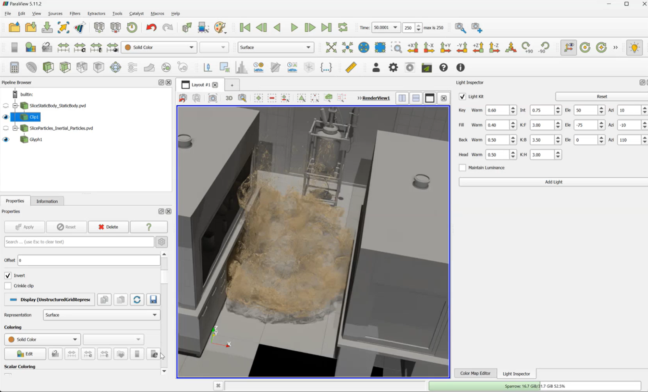
Task: Click the Ruler measurement icon
Action: click(x=351, y=67)
